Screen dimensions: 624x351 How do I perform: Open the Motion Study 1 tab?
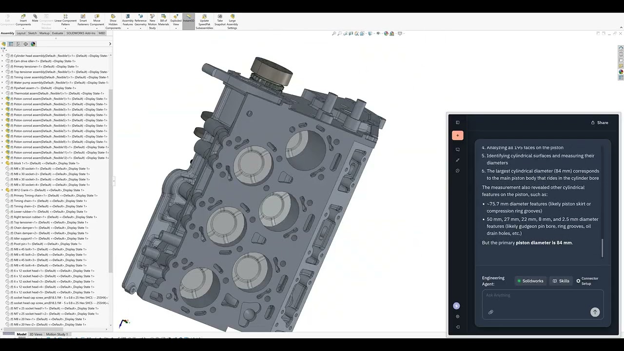pyautogui.click(x=57, y=334)
